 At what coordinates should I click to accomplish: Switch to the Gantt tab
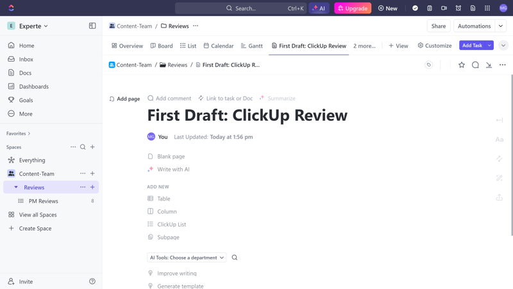click(252, 46)
